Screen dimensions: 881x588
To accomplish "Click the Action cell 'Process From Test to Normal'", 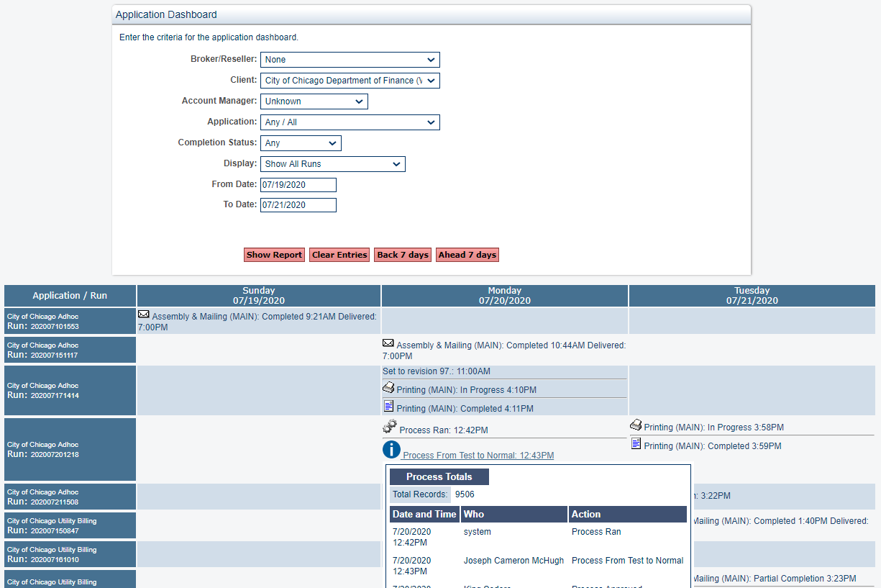I will [628, 561].
